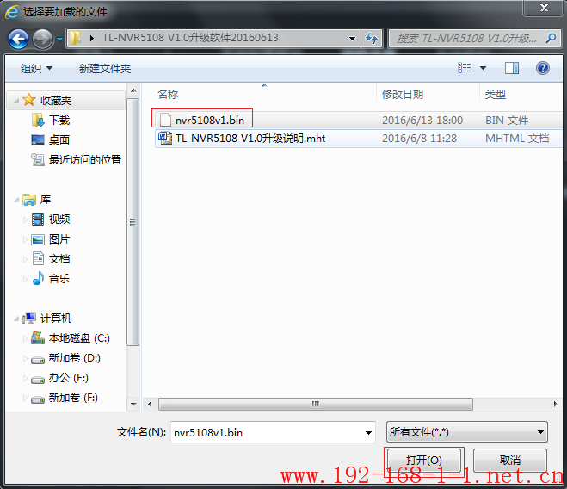Click the refresh button beside address bar

(372, 39)
